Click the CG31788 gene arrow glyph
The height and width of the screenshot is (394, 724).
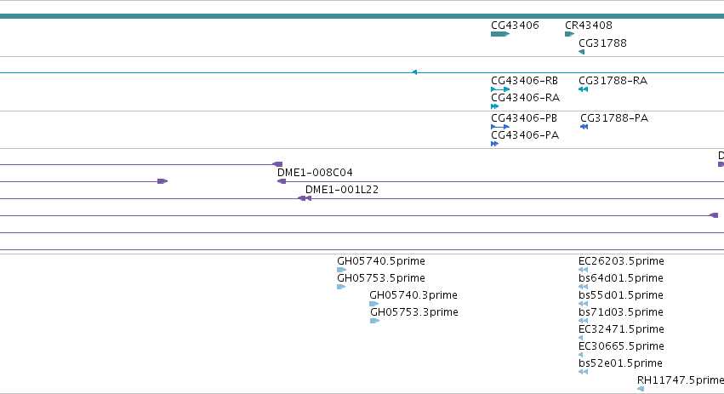(x=582, y=52)
